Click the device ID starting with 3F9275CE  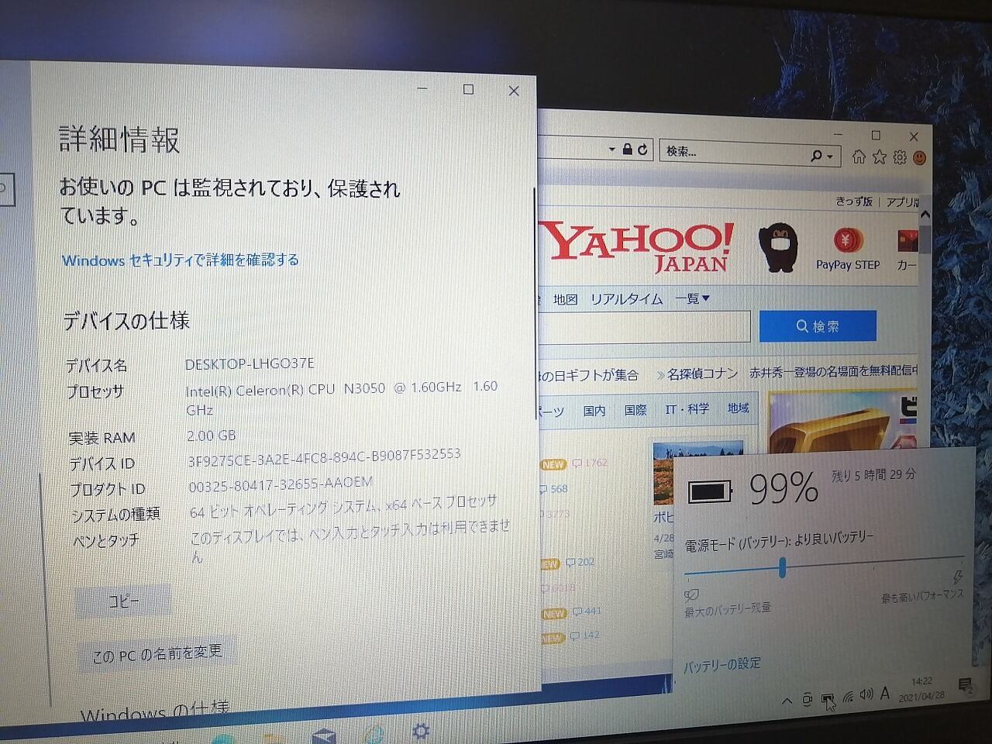[x=325, y=456]
